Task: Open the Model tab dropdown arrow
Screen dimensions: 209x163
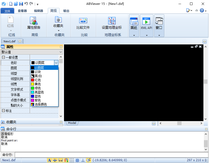Action: (x=154, y=123)
